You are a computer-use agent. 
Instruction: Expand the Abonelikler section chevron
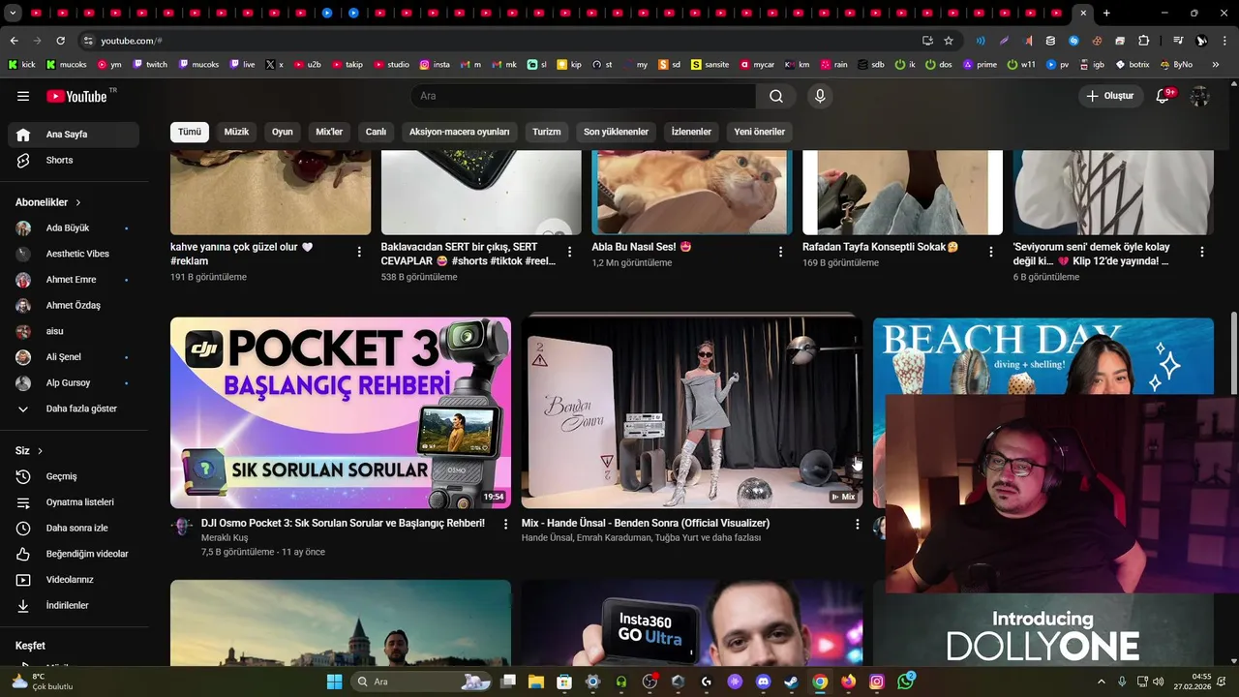tap(78, 202)
